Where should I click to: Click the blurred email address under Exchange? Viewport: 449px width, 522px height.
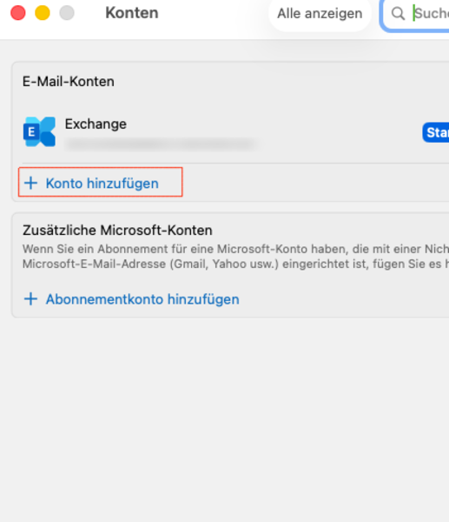(x=161, y=144)
